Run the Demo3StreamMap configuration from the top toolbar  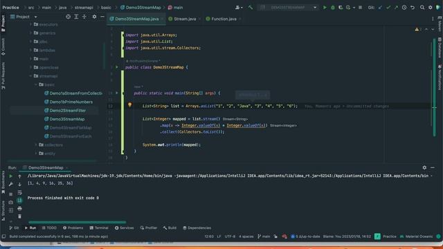click(x=325, y=8)
